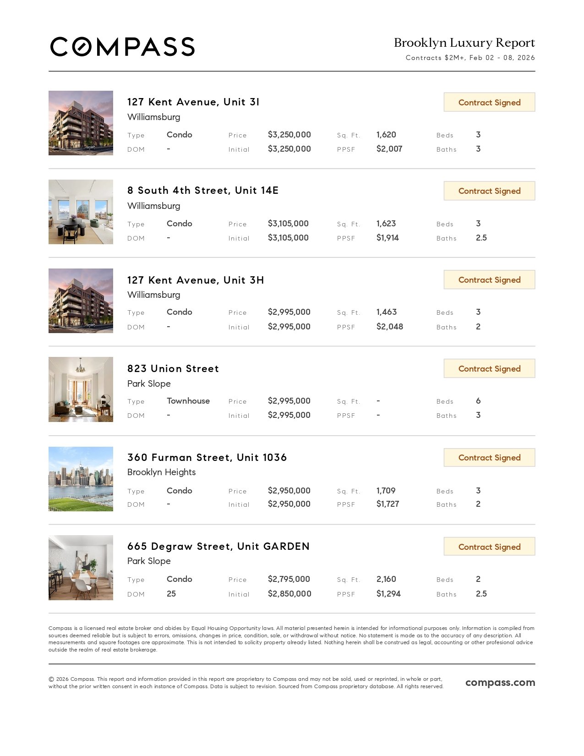Open the 665 Degraw Street, Unit GARDEN title
The image size is (584, 756).
pos(218,546)
